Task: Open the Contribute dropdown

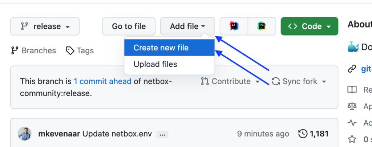Action: coord(230,81)
